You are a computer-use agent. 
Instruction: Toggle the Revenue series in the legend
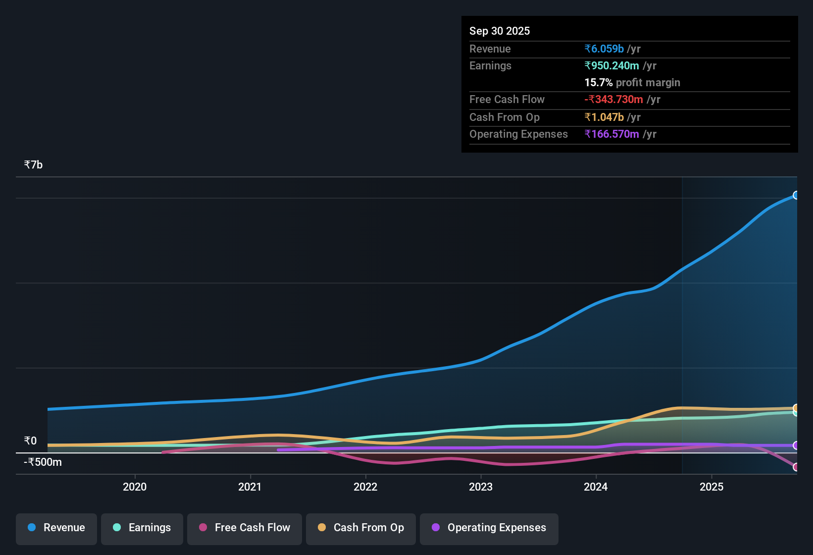click(x=56, y=528)
